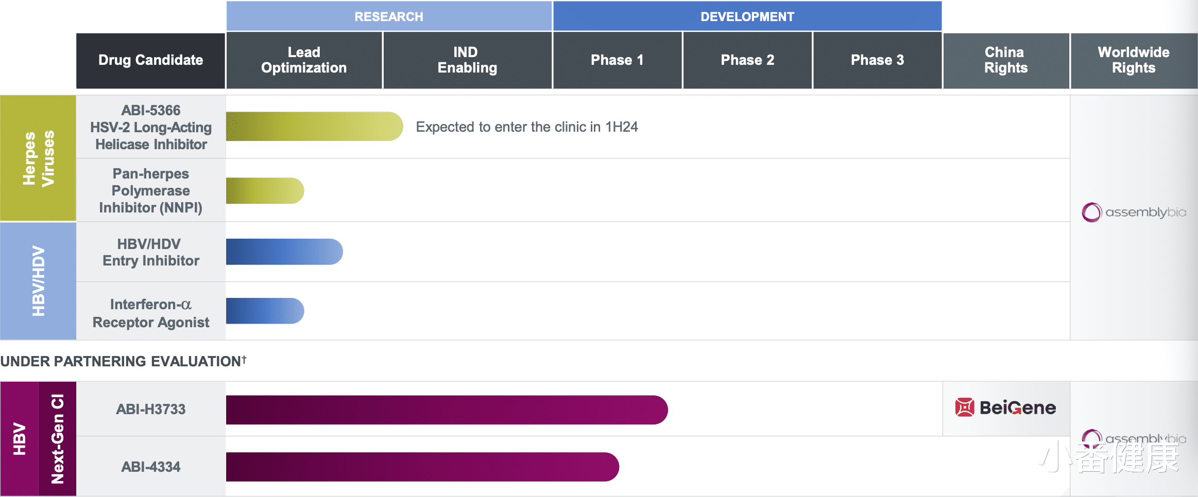Click the Worldwide Rights column header
The width and height of the screenshot is (1198, 497).
[1133, 60]
